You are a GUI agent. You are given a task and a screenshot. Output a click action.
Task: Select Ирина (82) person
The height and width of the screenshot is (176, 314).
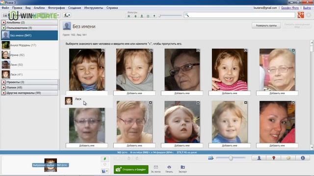(29, 55)
